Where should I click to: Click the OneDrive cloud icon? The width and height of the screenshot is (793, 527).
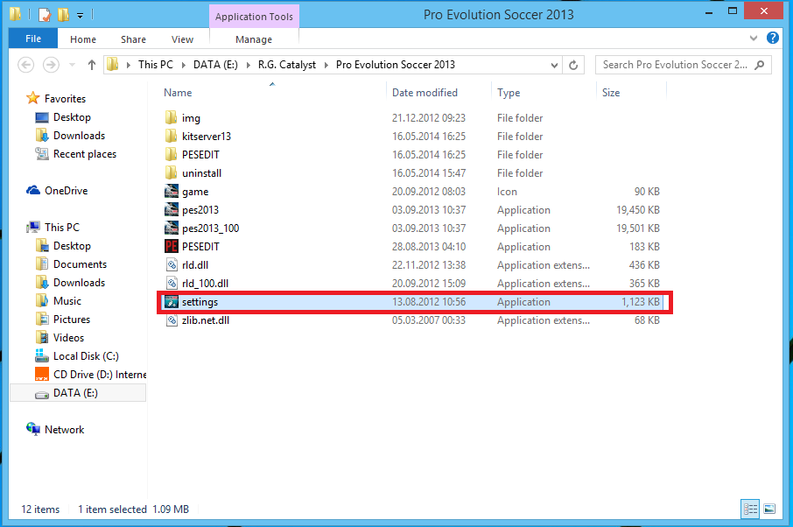pos(33,191)
